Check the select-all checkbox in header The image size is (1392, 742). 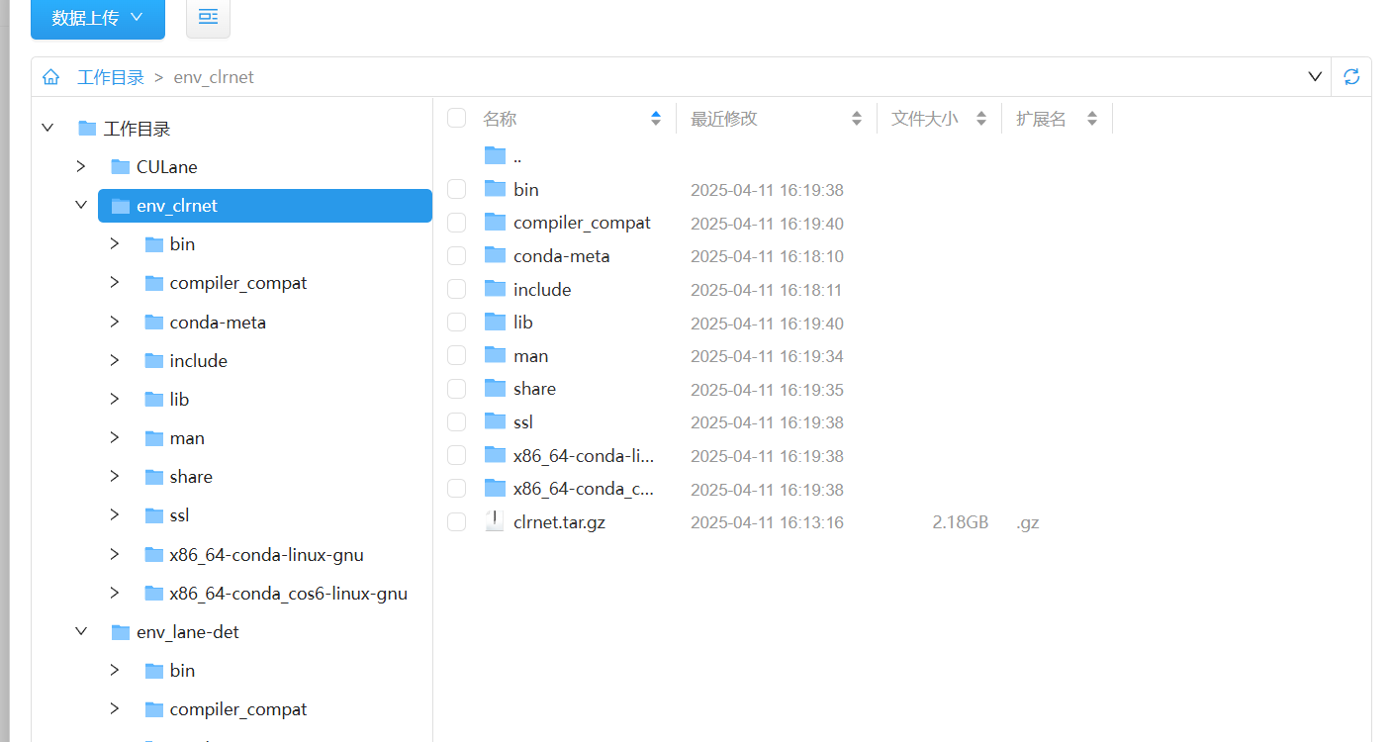pyautogui.click(x=456, y=119)
